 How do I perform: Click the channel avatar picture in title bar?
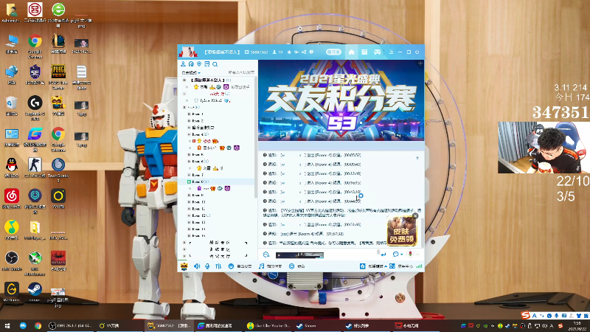pos(188,52)
